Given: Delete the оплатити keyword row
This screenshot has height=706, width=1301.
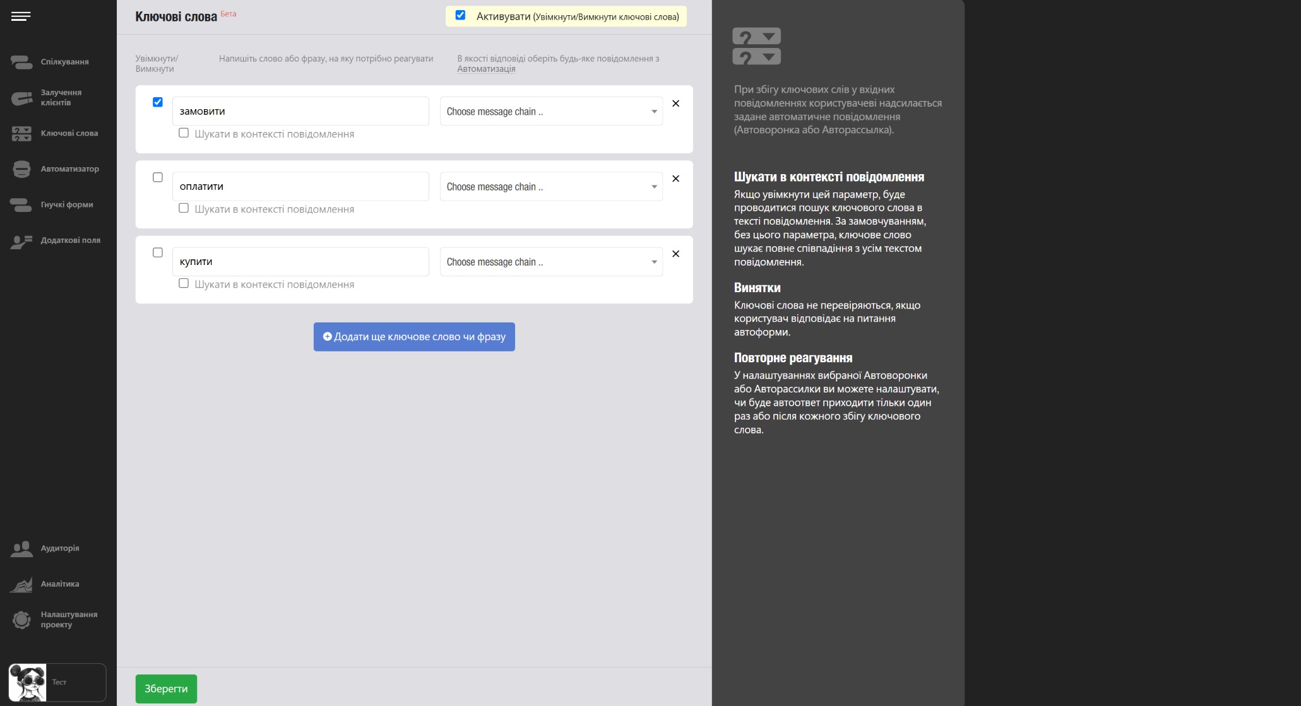Looking at the screenshot, I should [675, 179].
